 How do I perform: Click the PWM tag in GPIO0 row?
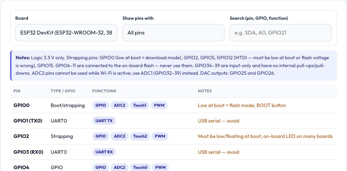pos(159,105)
